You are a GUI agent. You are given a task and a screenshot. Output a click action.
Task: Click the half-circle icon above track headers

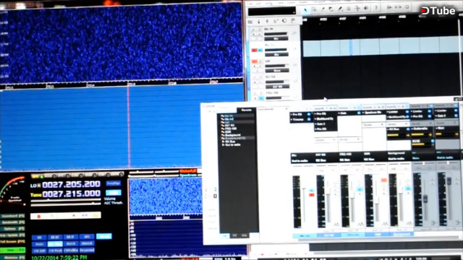tap(284, 21)
